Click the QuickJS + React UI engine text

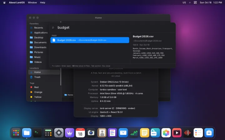tap(111, 112)
